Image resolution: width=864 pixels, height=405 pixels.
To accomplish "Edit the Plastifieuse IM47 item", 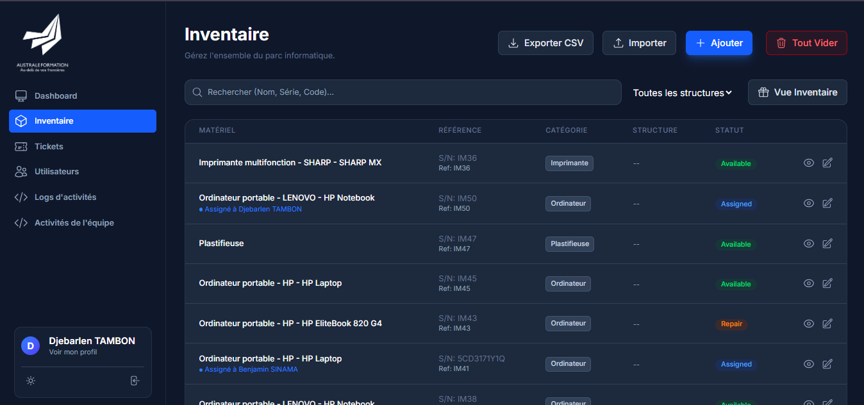I will (827, 244).
